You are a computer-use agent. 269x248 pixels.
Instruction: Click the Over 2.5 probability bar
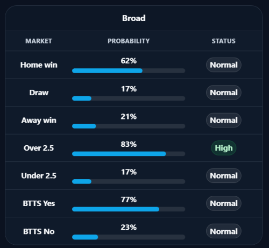(129, 154)
